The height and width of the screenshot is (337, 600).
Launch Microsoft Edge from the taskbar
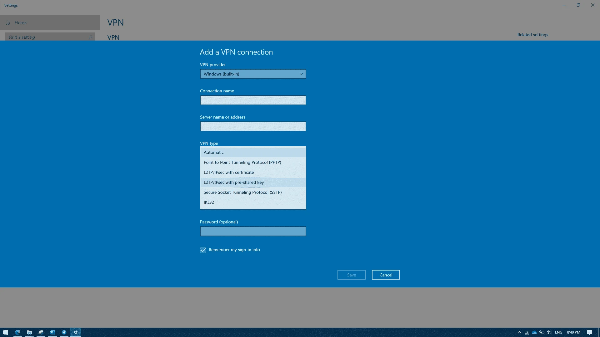pos(18,332)
